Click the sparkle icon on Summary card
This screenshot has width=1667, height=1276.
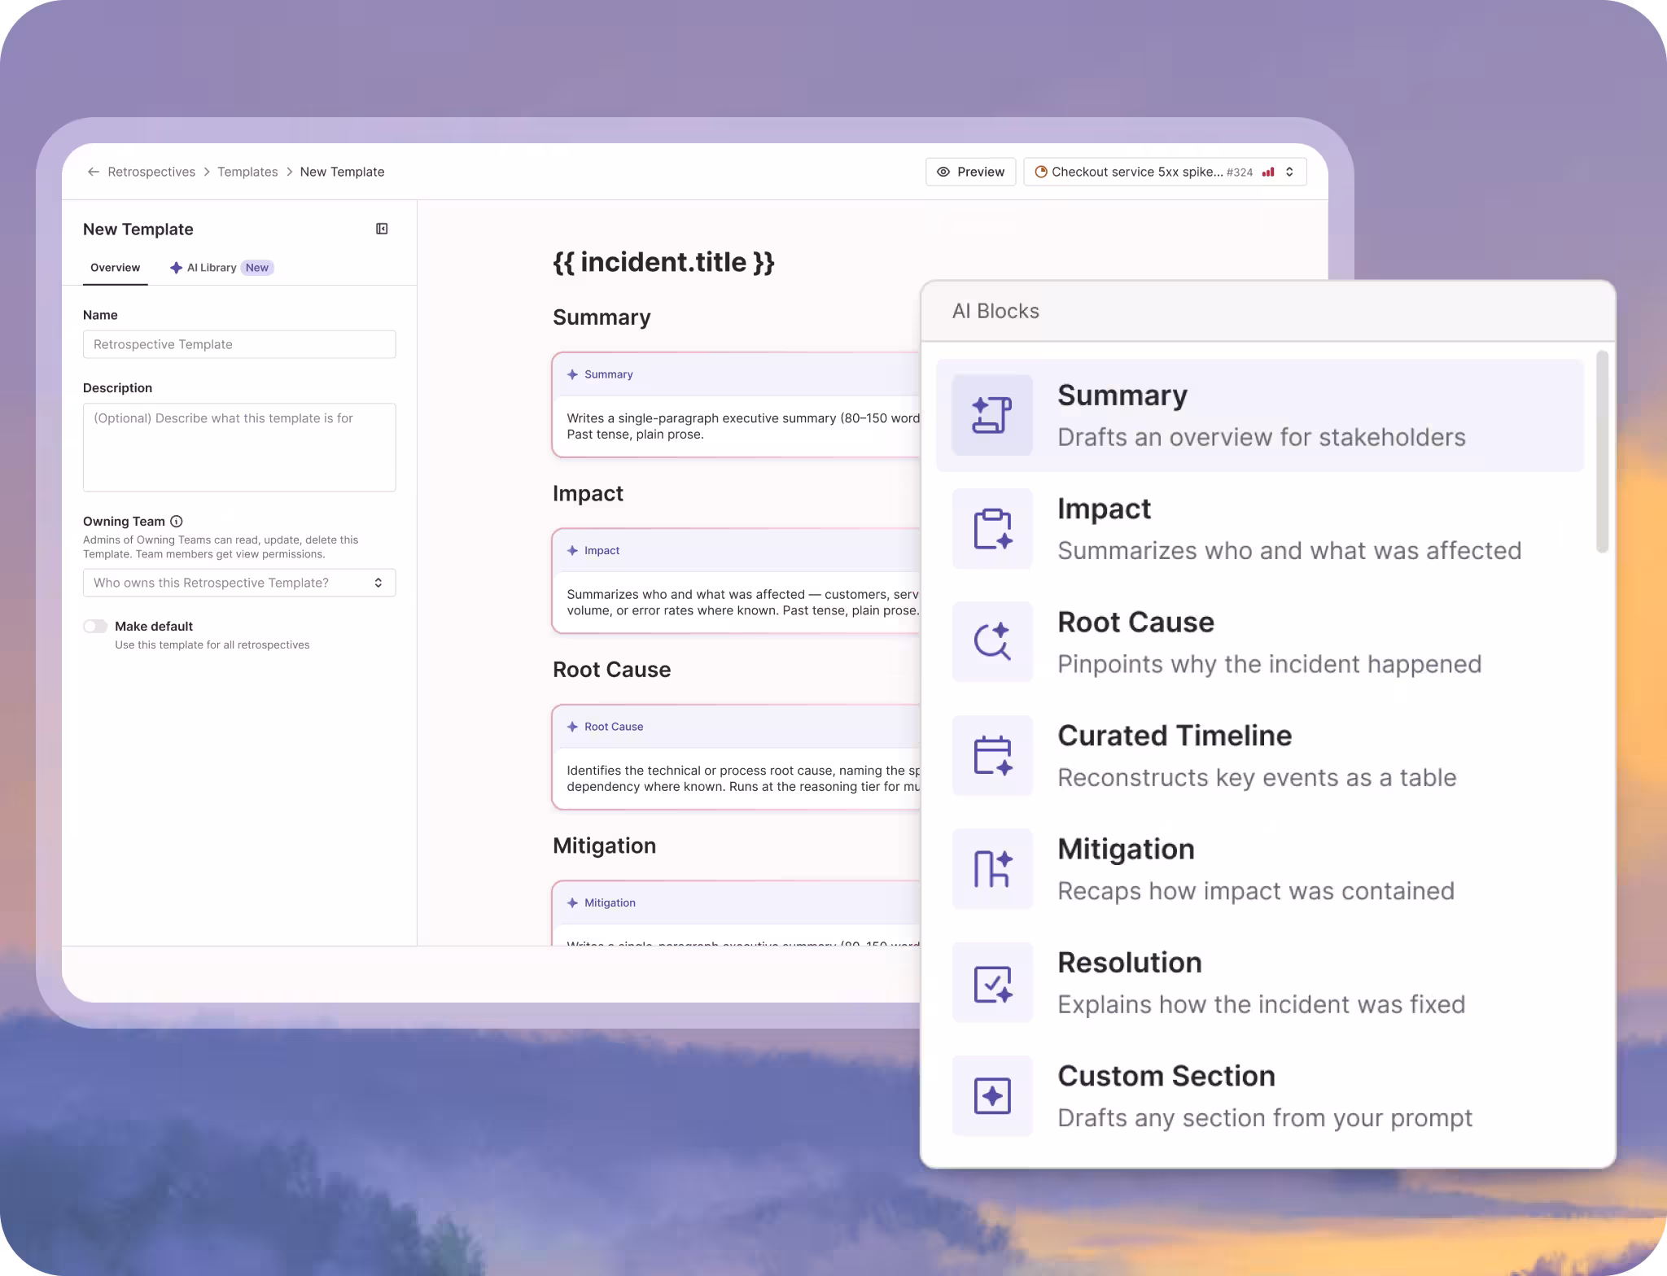[572, 374]
